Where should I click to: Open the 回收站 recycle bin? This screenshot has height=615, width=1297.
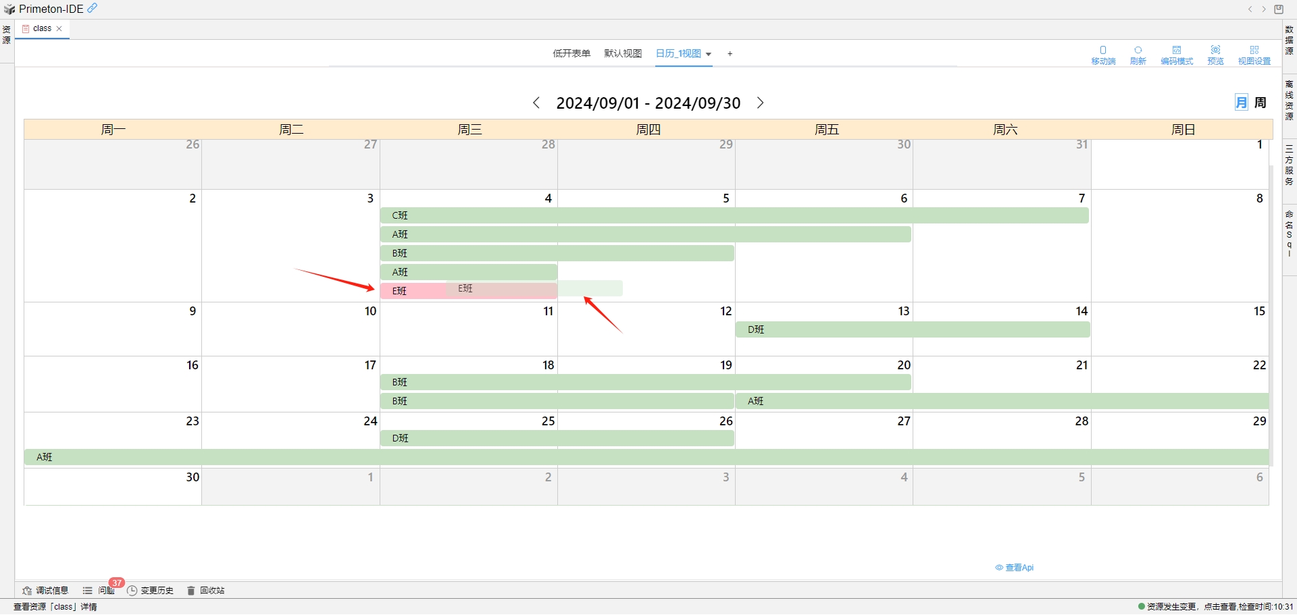(x=206, y=590)
